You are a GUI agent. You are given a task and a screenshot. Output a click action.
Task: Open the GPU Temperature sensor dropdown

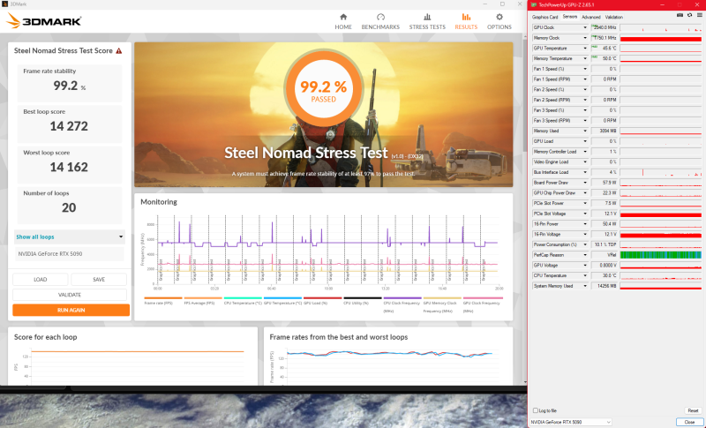tap(585, 49)
